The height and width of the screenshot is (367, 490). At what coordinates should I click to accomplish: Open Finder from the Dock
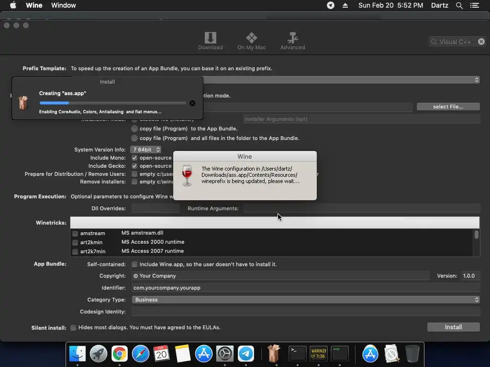pos(77,354)
